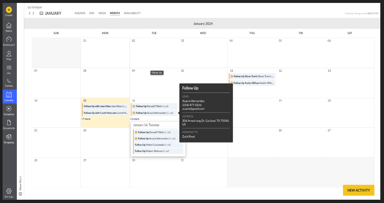The width and height of the screenshot is (384, 203).
Task: Click GO TO TODAY link
Action: click(x=35, y=8)
